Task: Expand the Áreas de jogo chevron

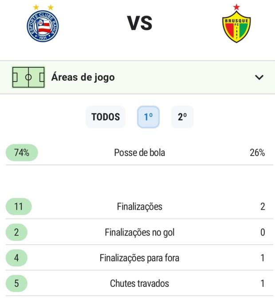Action: (x=259, y=77)
